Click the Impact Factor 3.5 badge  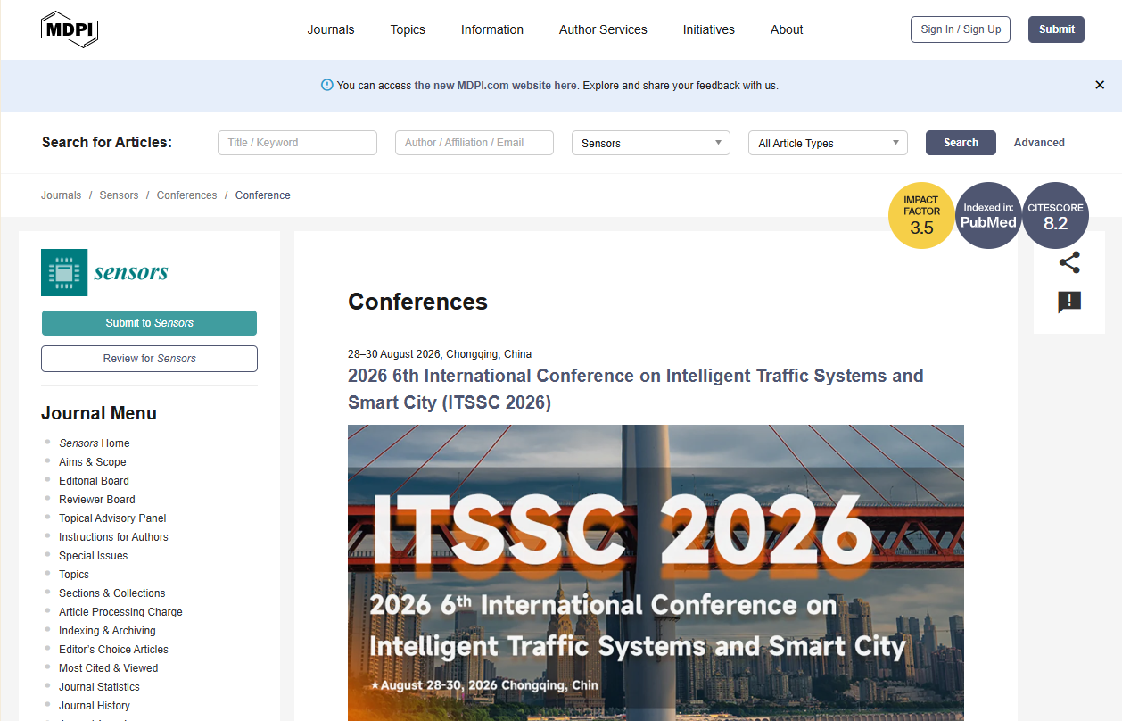point(921,216)
